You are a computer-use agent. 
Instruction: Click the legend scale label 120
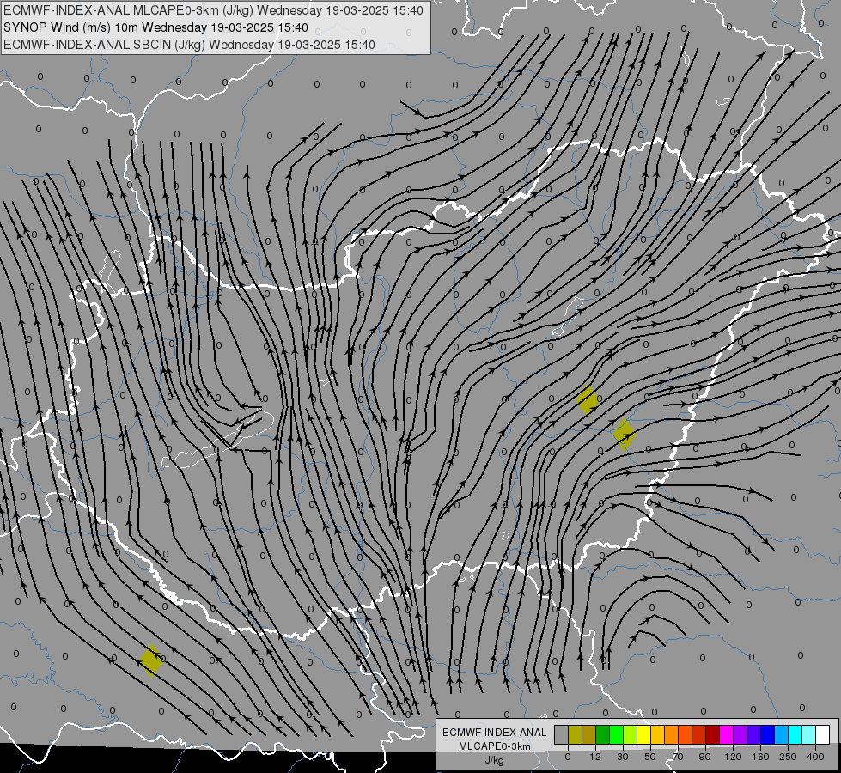(734, 757)
